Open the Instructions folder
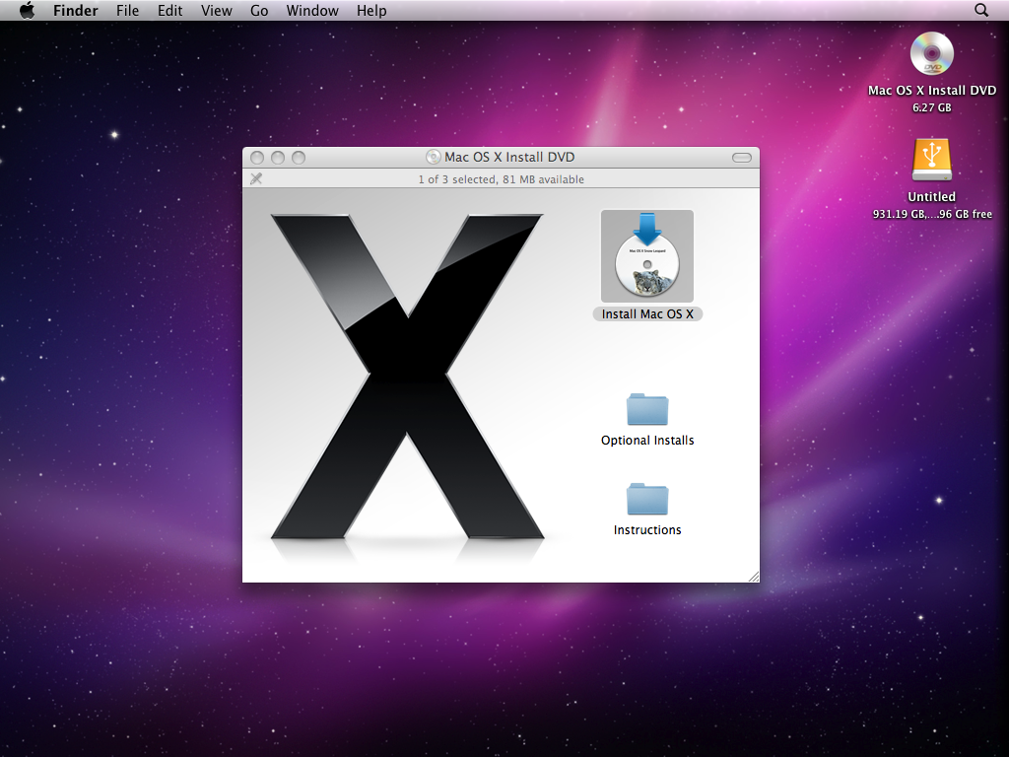Viewport: 1009px width, 757px height. pos(646,501)
